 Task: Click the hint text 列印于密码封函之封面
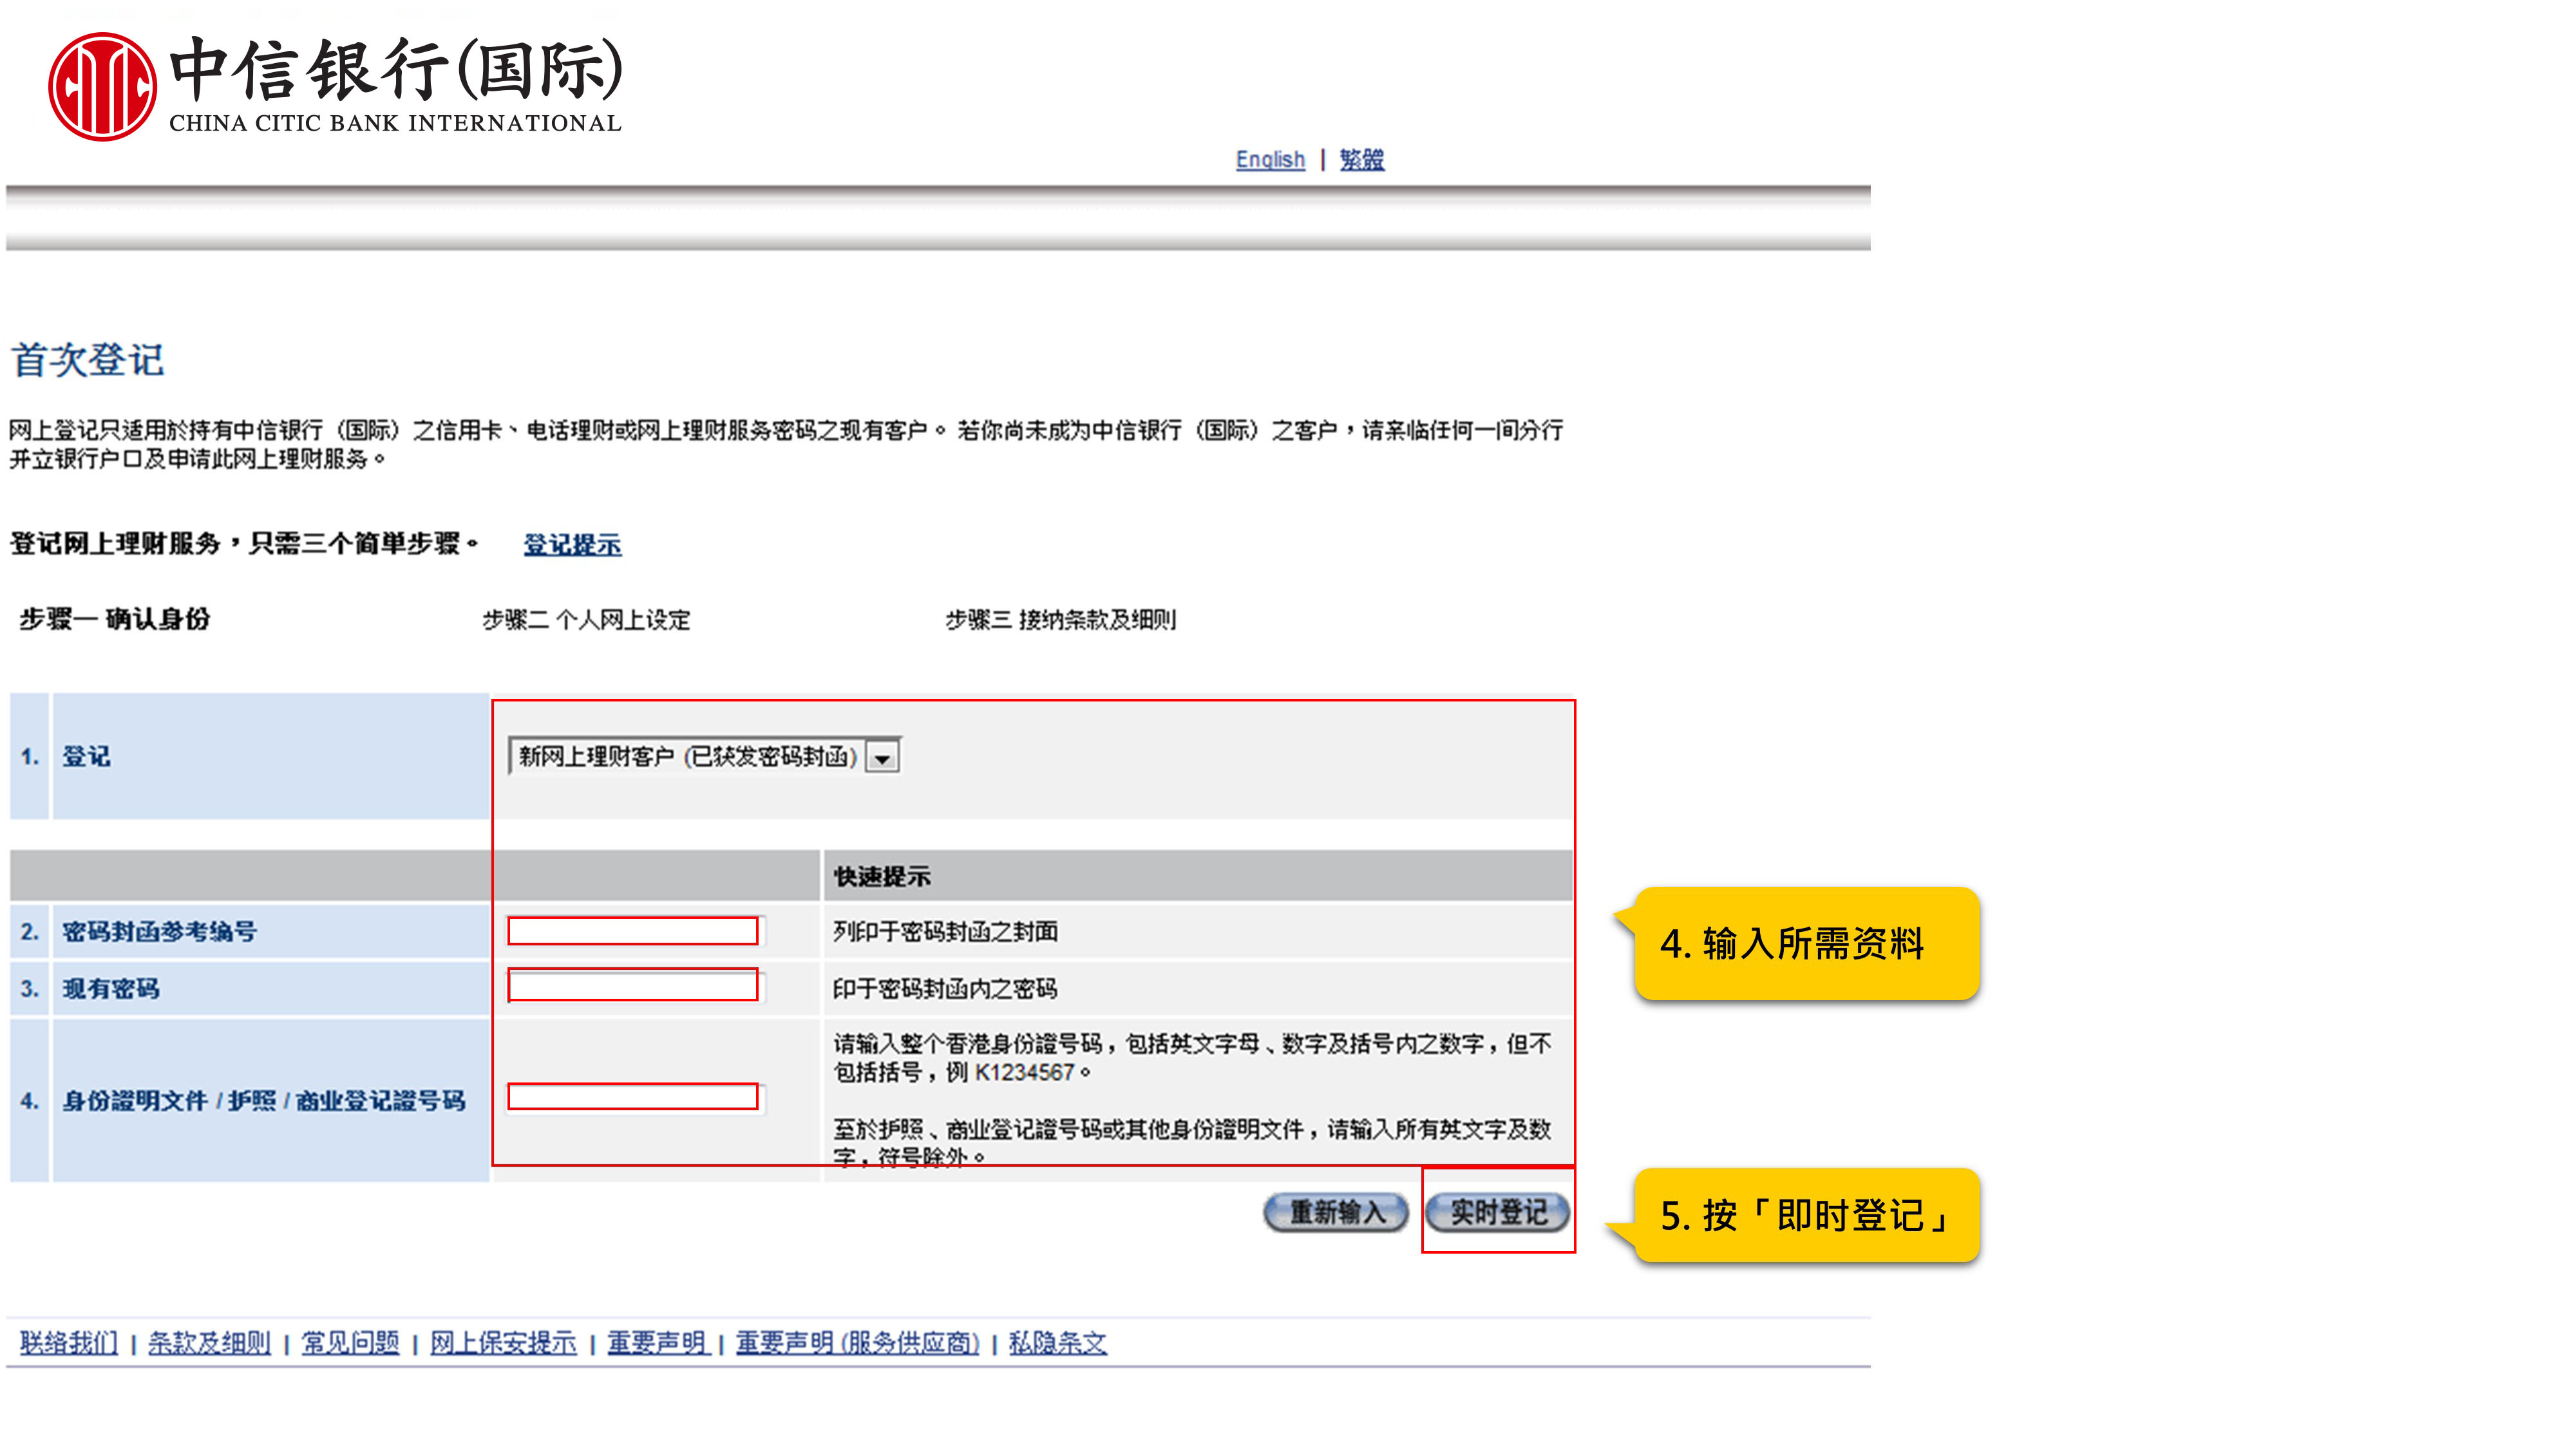pyautogui.click(x=945, y=933)
